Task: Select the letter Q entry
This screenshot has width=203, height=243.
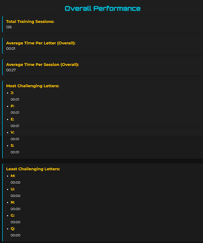Action: tap(13, 228)
